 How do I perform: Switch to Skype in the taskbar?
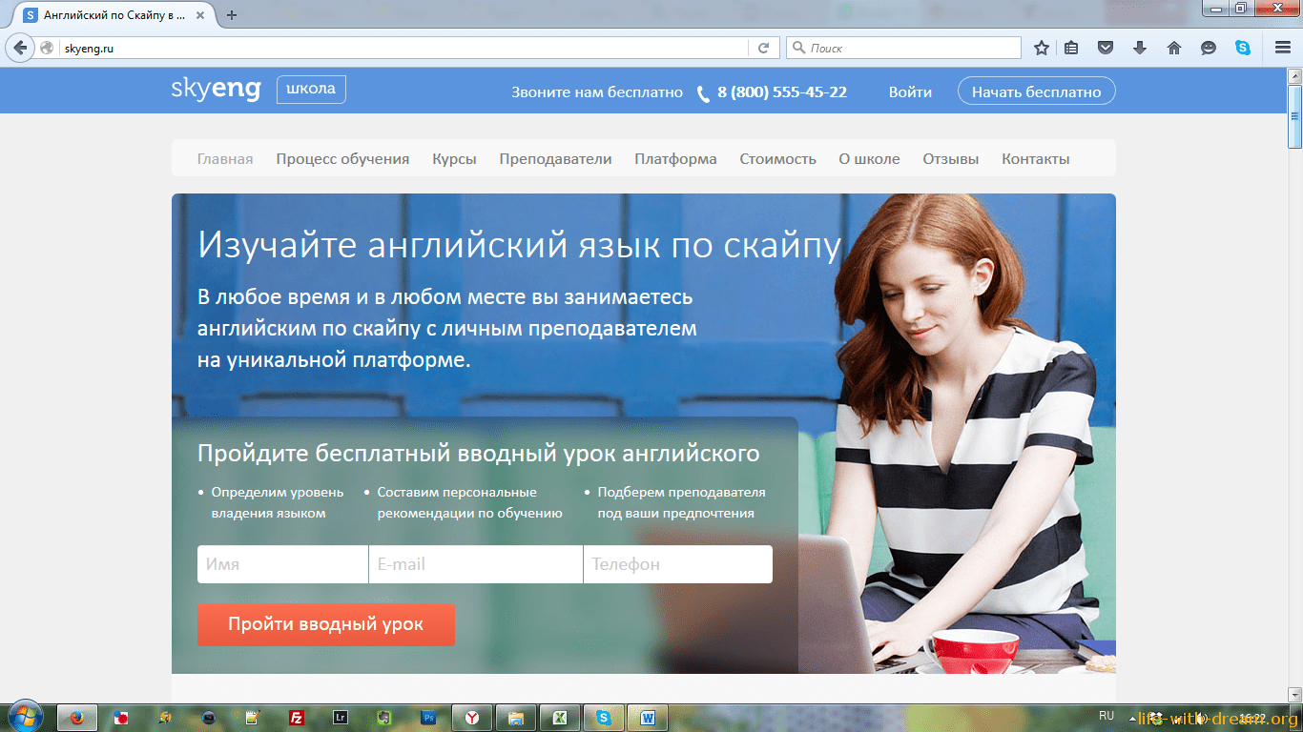coord(604,718)
